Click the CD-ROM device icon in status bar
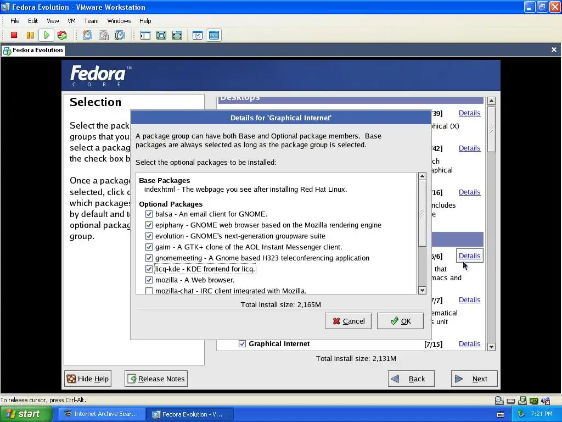 point(499,401)
